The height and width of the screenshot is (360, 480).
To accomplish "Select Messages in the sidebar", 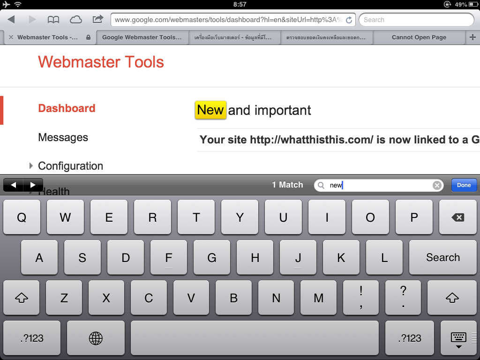I will click(63, 137).
